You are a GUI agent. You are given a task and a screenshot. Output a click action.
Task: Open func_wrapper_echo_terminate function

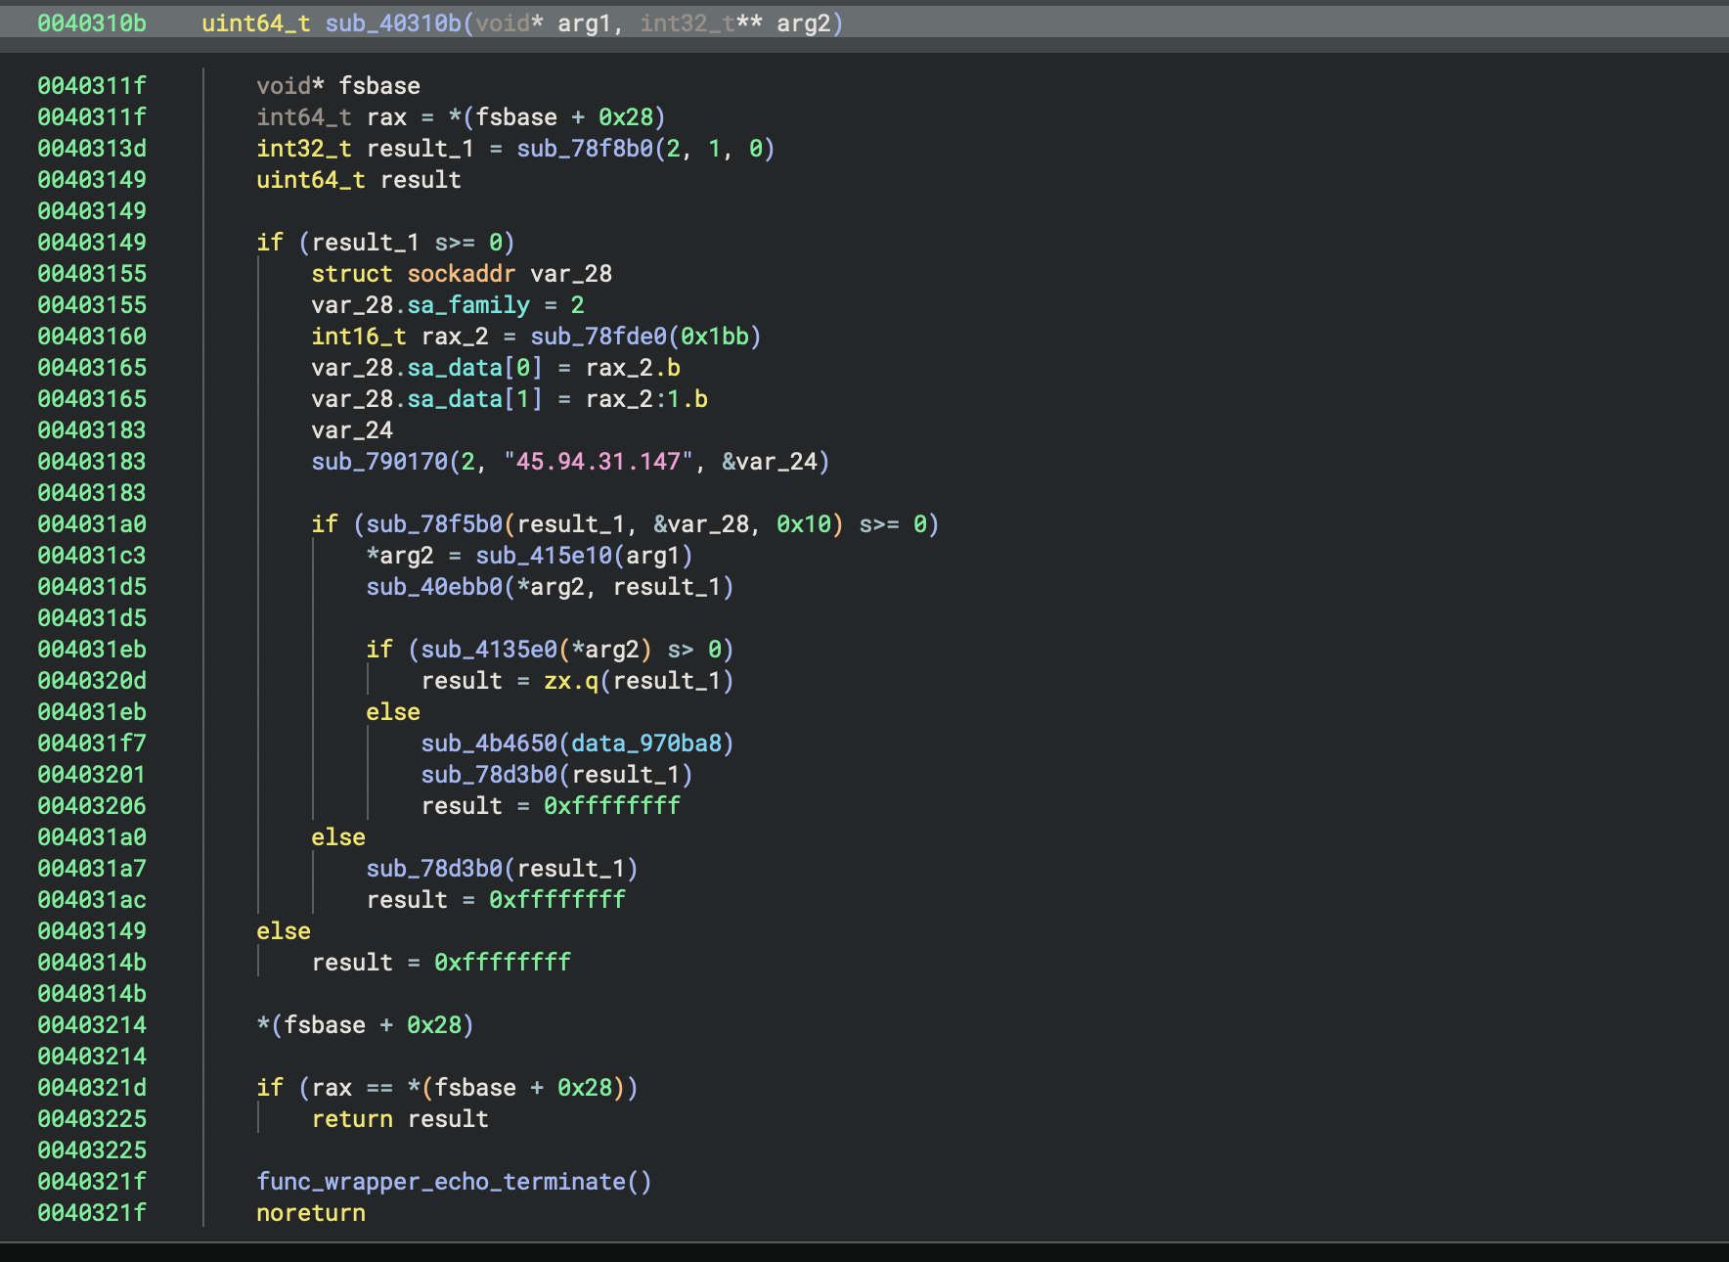(441, 1182)
